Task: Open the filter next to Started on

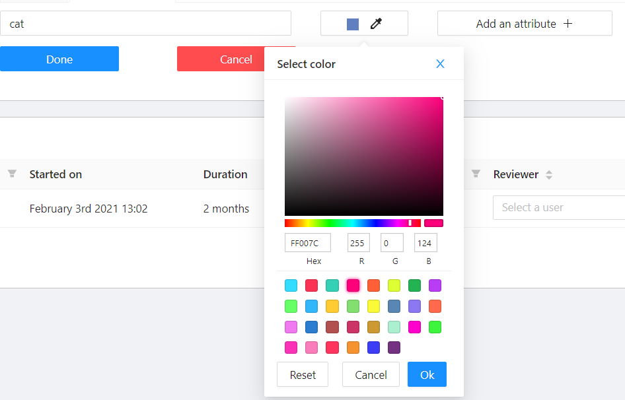Action: click(x=12, y=174)
